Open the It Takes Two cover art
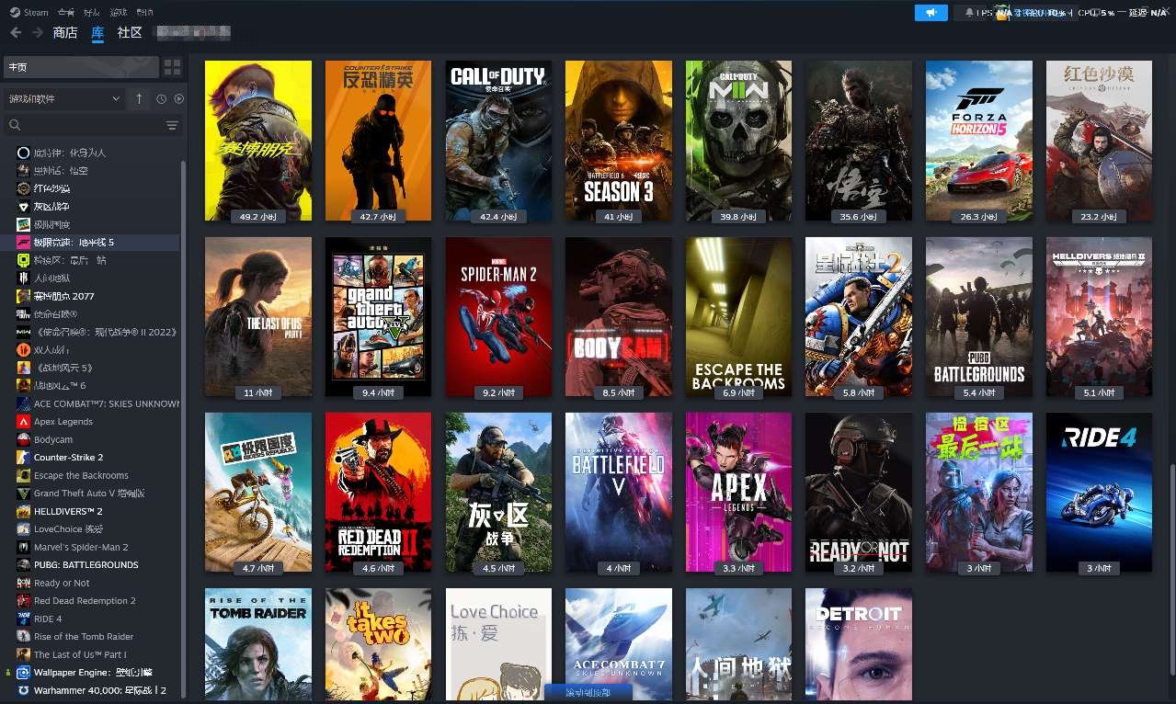The height and width of the screenshot is (704, 1176). (378, 646)
